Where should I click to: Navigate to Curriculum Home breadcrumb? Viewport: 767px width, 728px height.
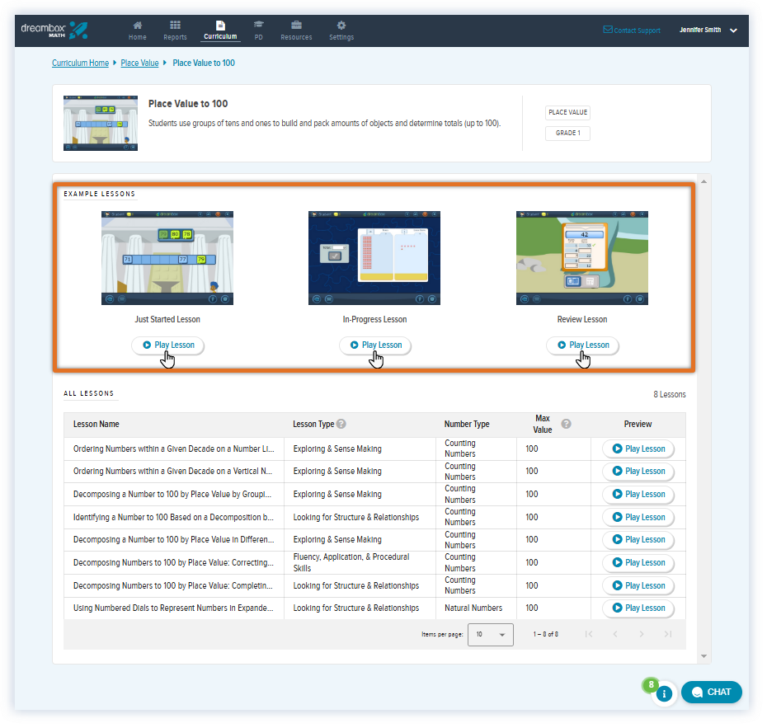[80, 63]
